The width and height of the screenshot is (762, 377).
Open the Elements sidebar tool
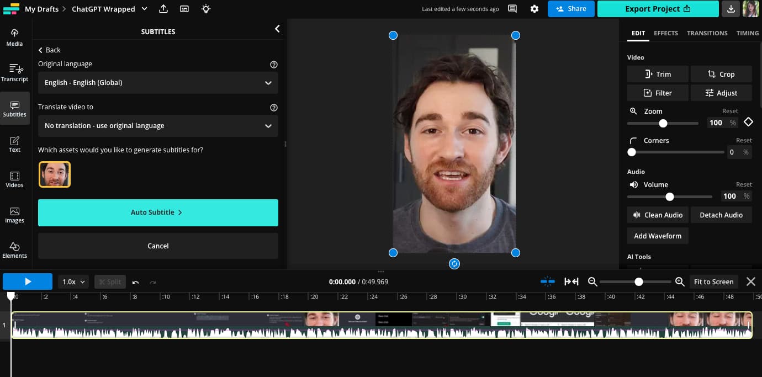14,249
